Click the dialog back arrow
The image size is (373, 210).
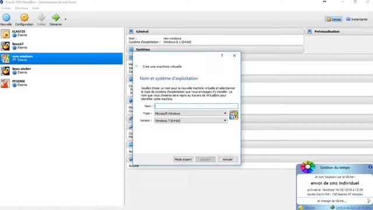[137, 66]
